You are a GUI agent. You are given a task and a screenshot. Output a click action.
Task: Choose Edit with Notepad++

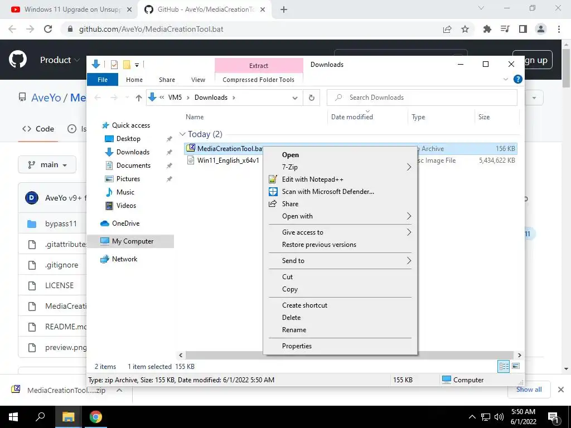pos(340,179)
